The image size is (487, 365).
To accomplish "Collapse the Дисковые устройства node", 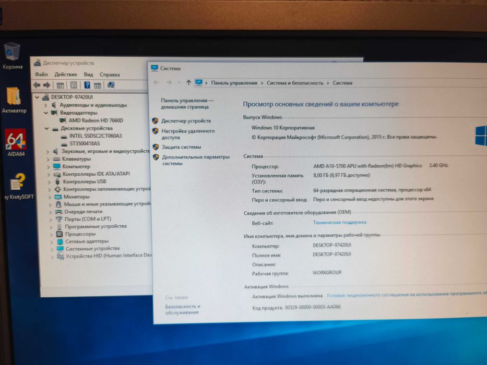I will [x=46, y=128].
